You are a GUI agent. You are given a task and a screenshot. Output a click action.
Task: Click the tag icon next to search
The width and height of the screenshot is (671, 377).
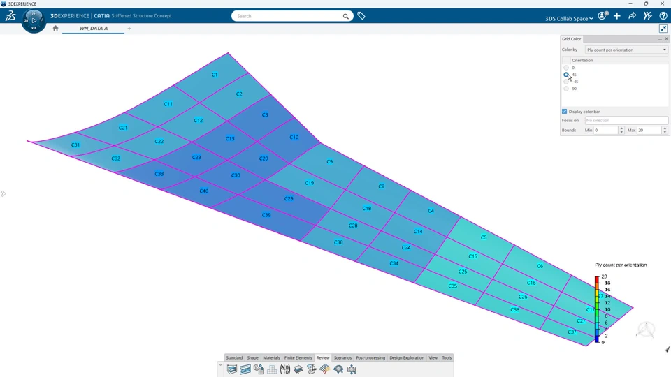361,16
